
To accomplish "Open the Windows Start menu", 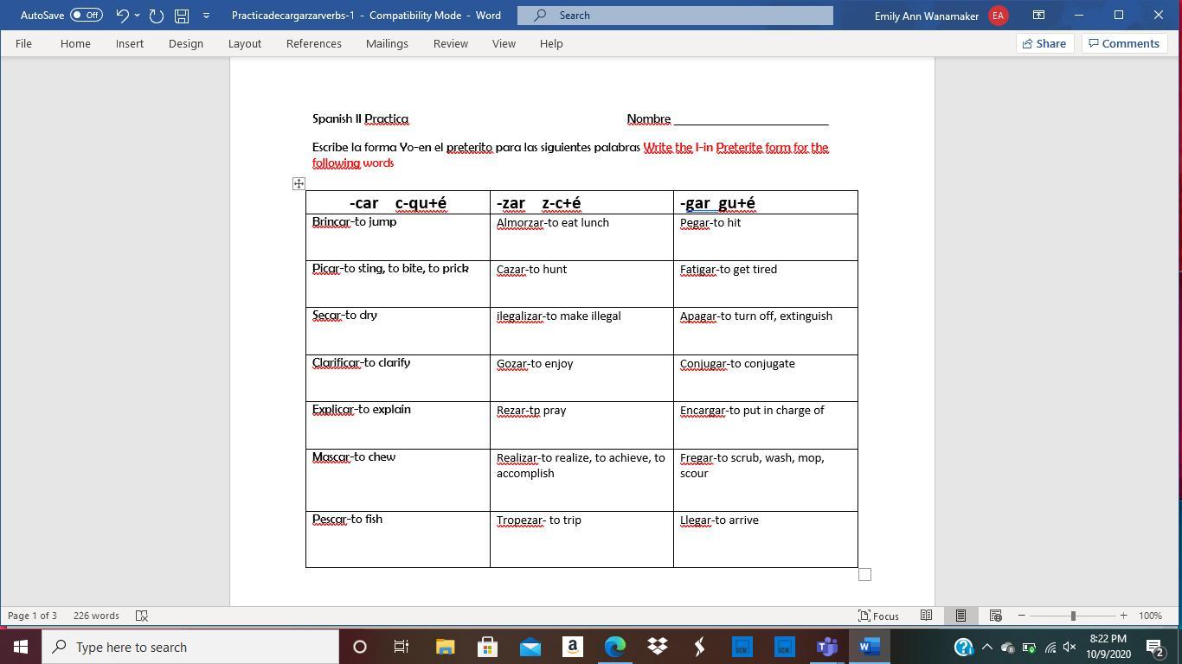I will click(x=20, y=647).
